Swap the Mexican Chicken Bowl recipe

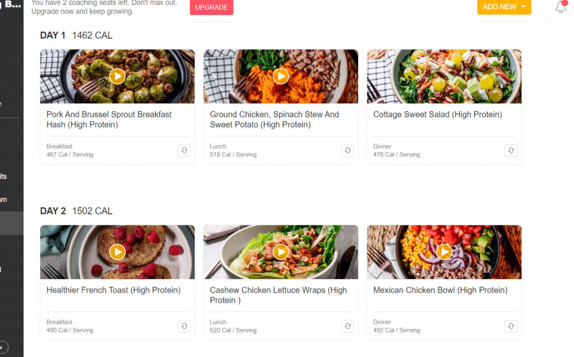click(511, 326)
